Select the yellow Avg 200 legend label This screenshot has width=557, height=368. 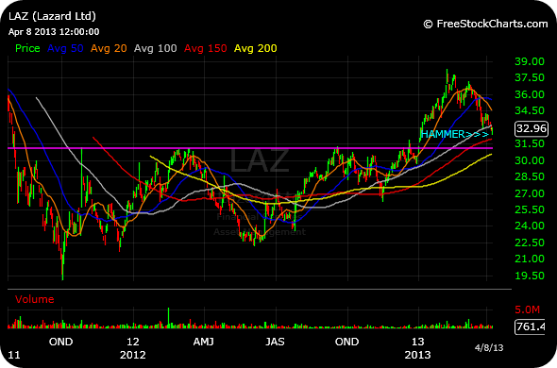coord(256,48)
